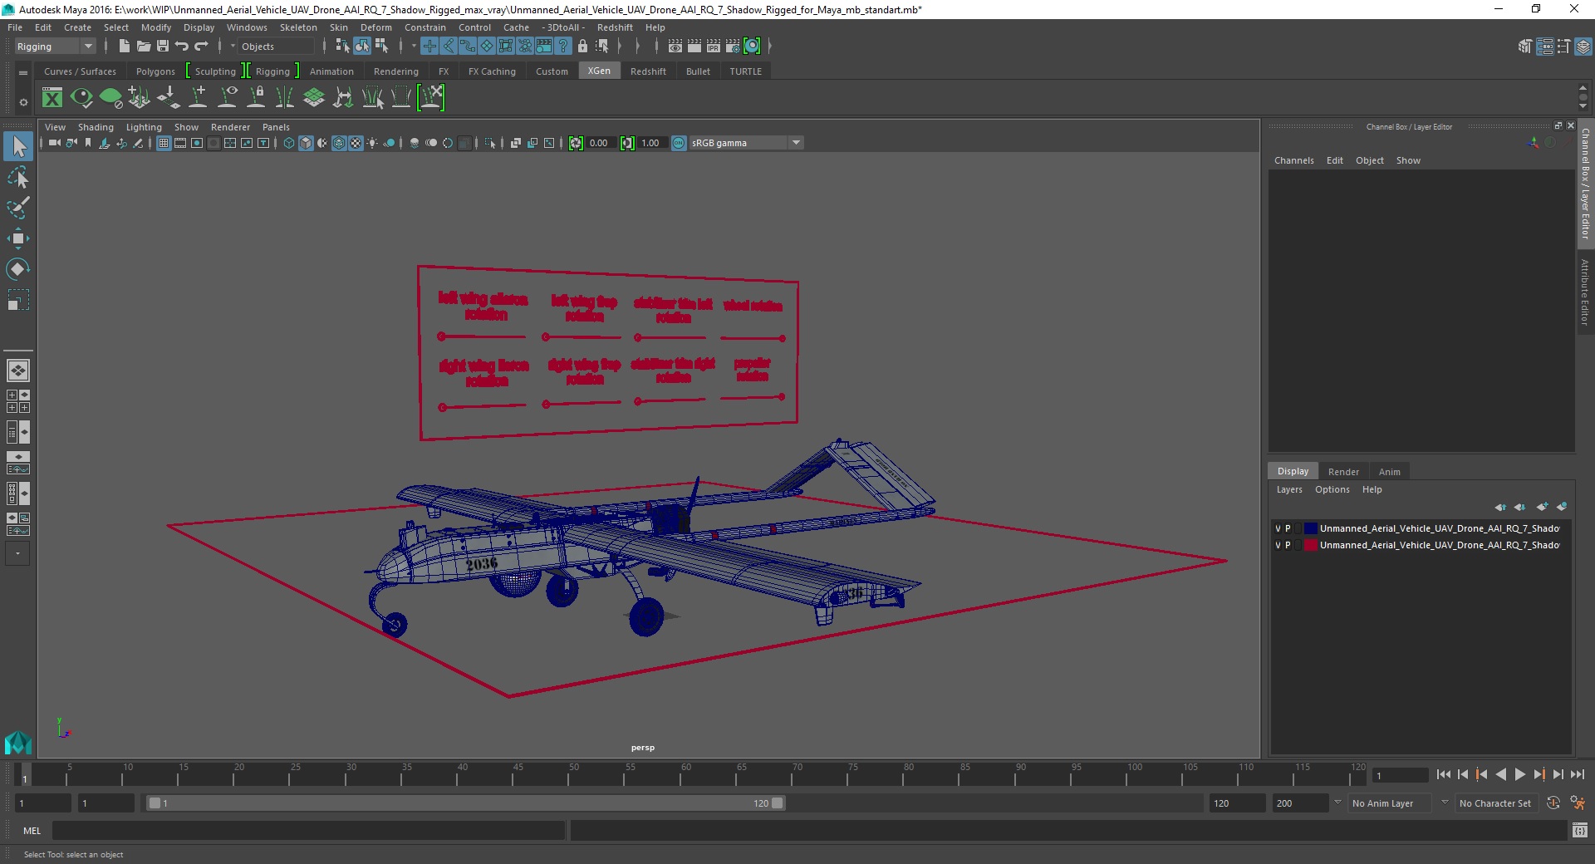Play animation forwards

[x=1519, y=774]
